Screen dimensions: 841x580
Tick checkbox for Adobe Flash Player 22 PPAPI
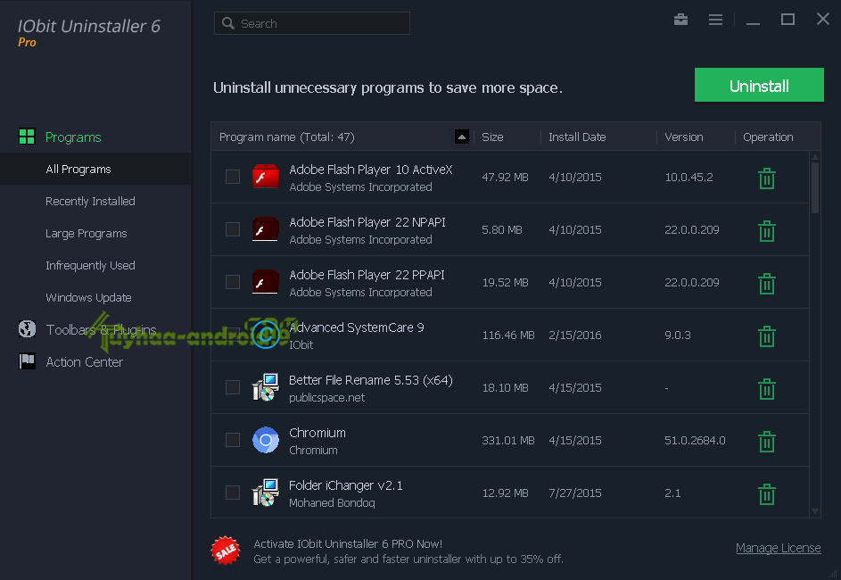click(x=233, y=282)
